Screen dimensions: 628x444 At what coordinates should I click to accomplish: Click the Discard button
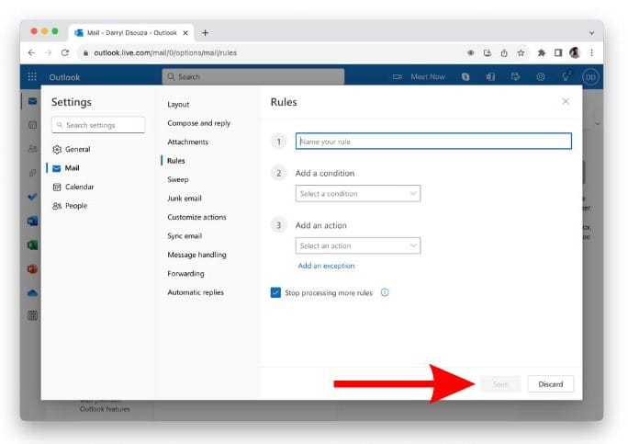pyautogui.click(x=551, y=384)
